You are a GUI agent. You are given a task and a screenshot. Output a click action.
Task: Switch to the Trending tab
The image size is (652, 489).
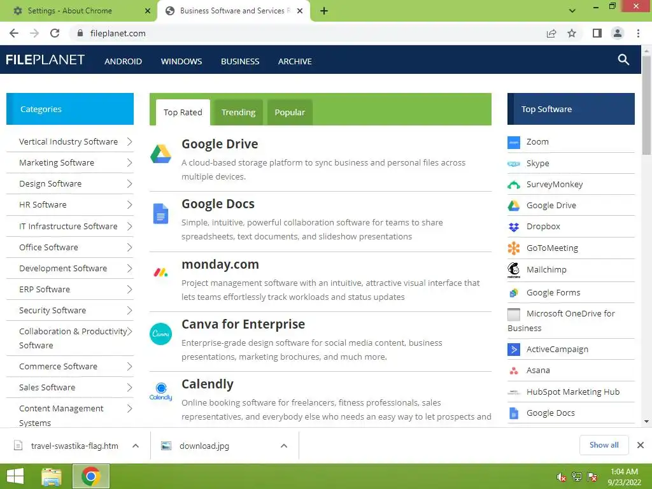point(238,112)
